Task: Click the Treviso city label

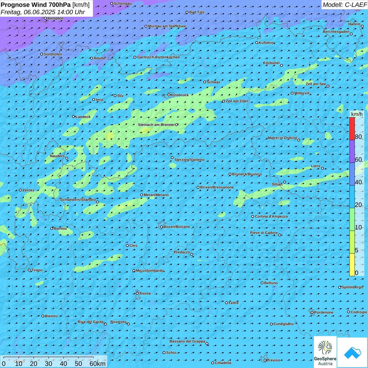Action: 274,360
